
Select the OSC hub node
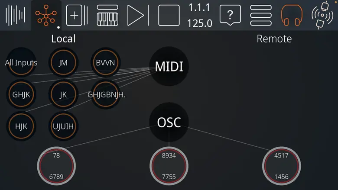tap(169, 122)
